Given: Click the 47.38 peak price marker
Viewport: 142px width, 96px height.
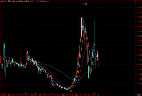Looking at the screenshot, I should 85,4.
